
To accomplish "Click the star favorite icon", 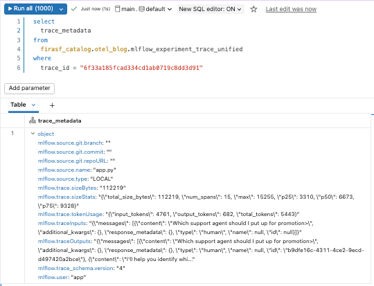I will tap(253, 9).
